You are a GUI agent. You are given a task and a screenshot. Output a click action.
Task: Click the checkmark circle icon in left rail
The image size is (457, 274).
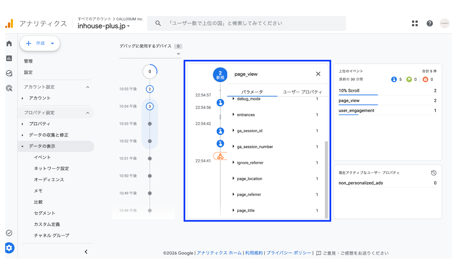[x=9, y=233]
